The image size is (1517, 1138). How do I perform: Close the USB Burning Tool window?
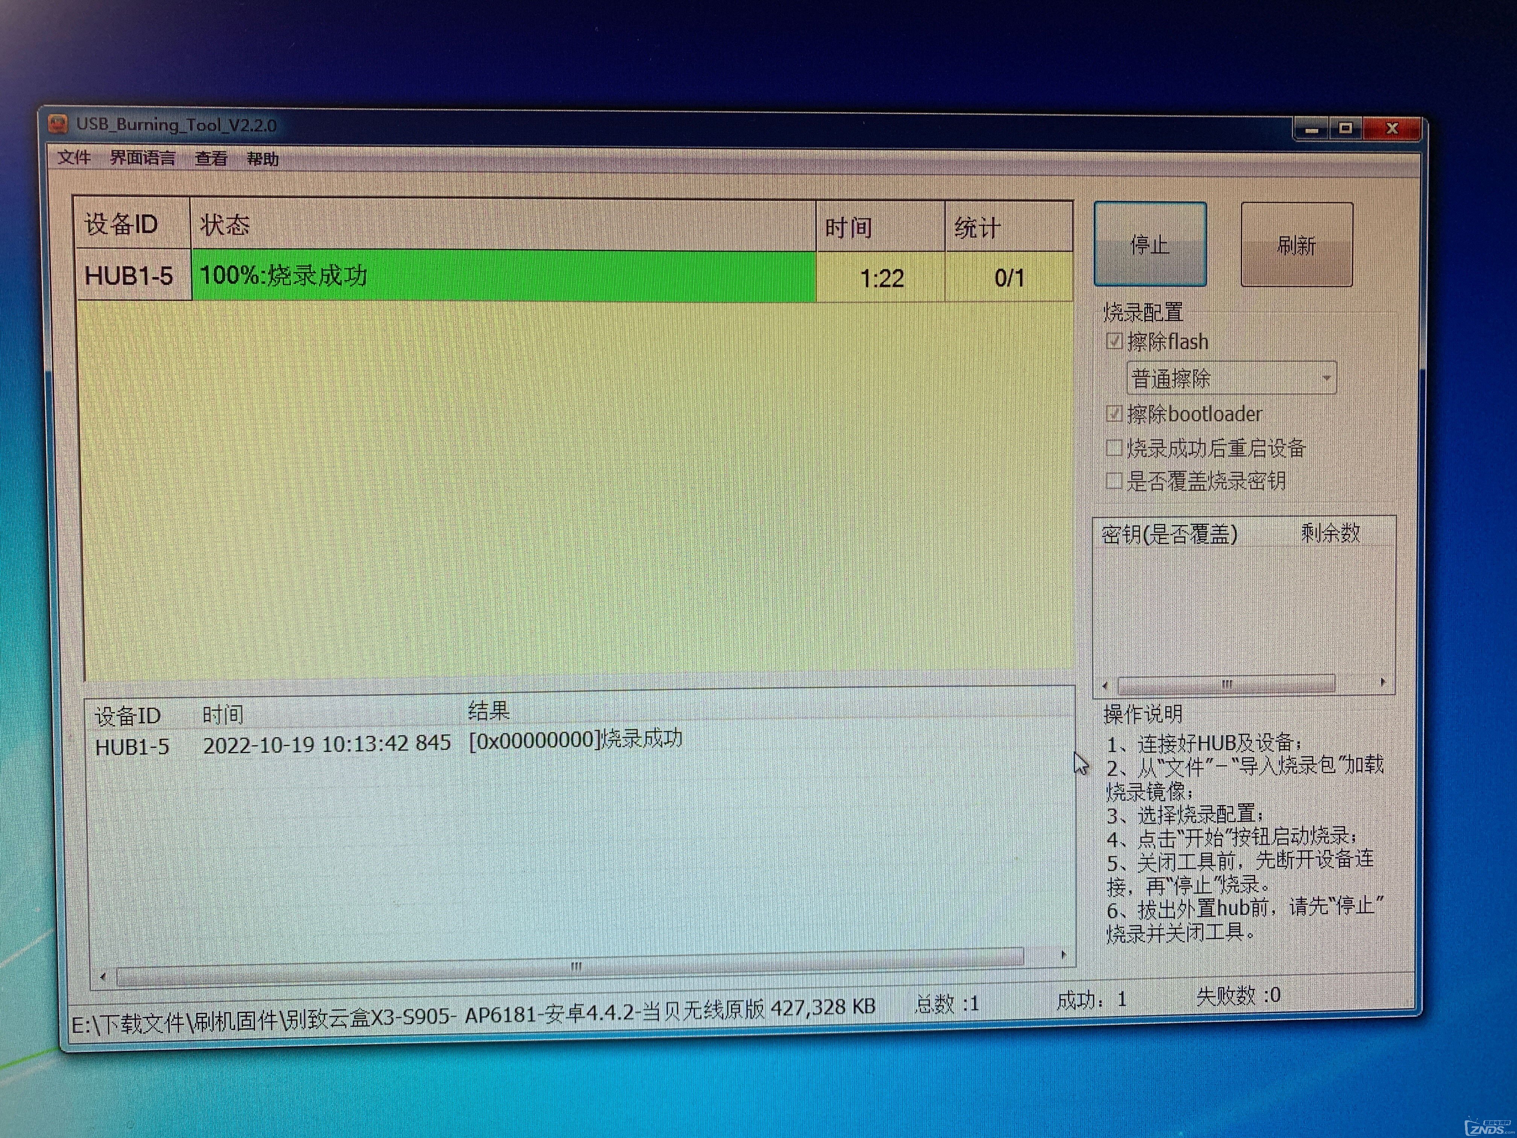pos(1391,128)
